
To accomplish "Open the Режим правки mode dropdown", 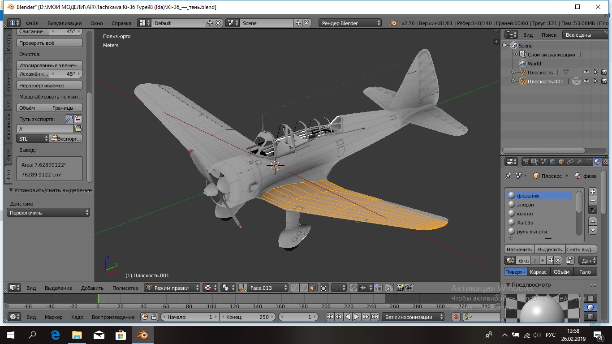I will tap(172, 288).
